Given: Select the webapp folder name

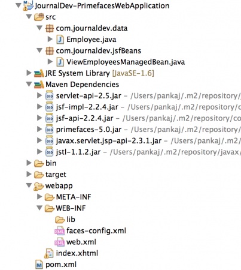Looking at the screenshot, I should 59,186.
